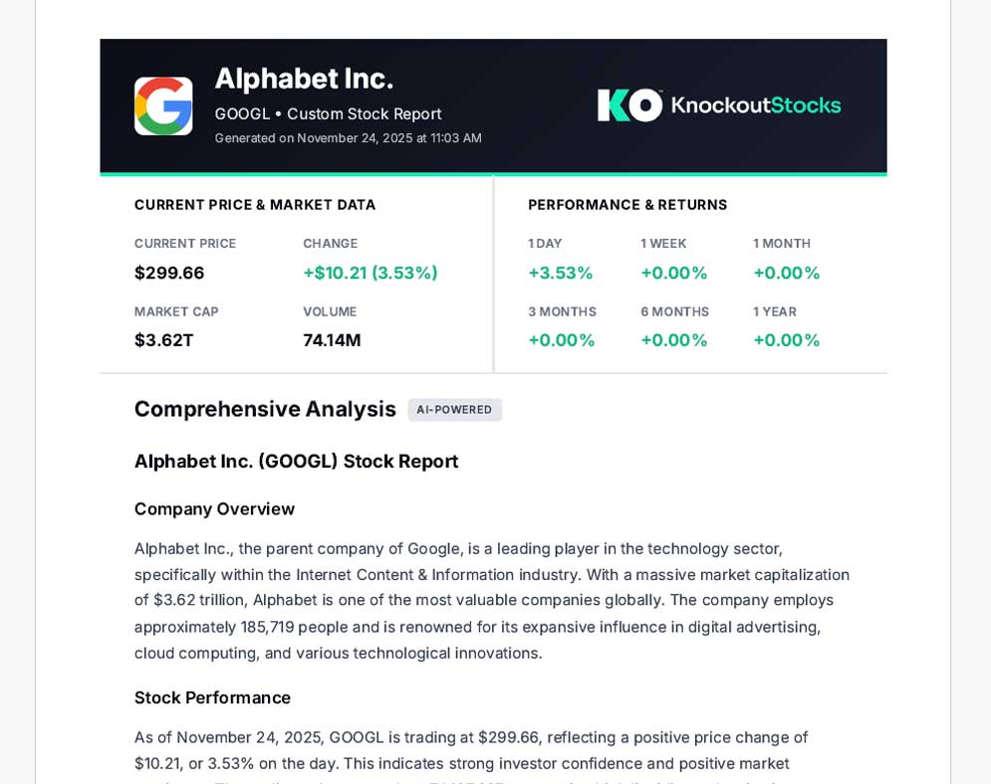Click the Stock Performance section heading
991x784 pixels.
(x=212, y=697)
